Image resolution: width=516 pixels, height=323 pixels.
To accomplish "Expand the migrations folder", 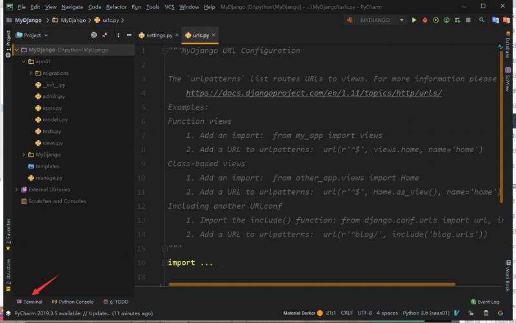I will point(30,73).
